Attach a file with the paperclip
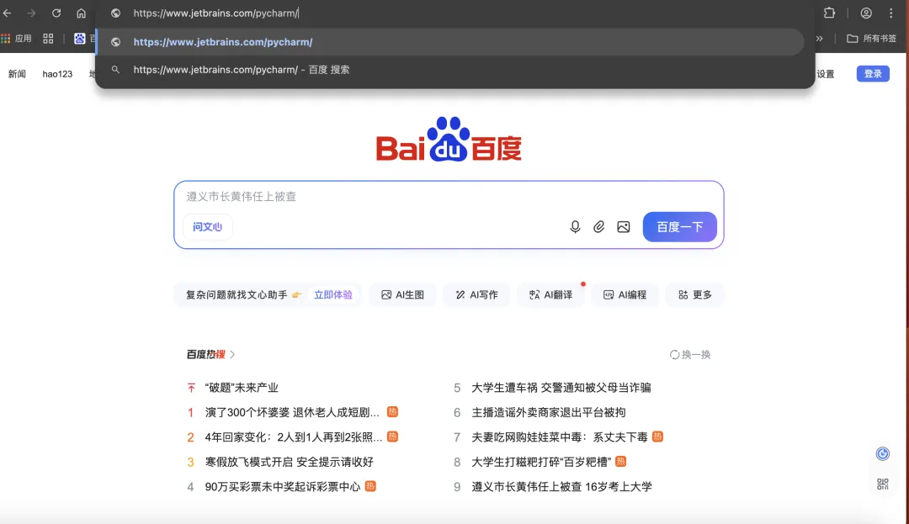Screen dimensions: 909x524 599,227
